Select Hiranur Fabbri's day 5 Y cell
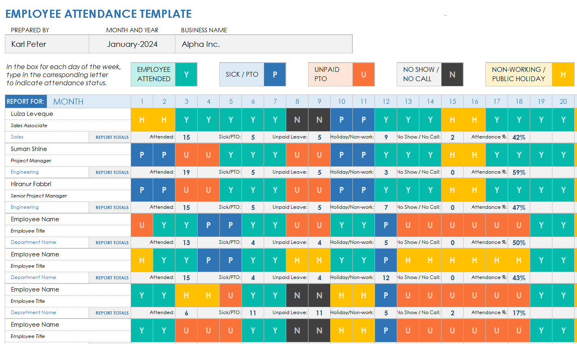 [x=231, y=190]
